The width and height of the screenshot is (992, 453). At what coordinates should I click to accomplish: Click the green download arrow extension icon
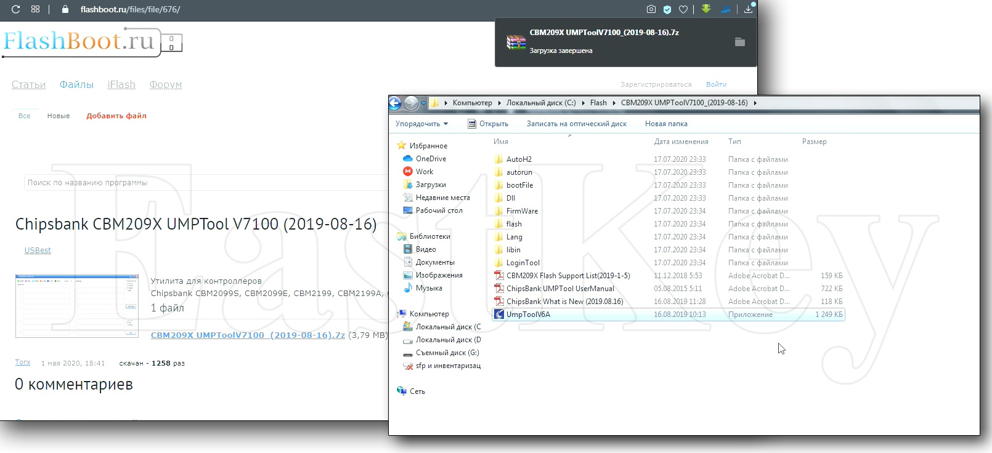706,9
